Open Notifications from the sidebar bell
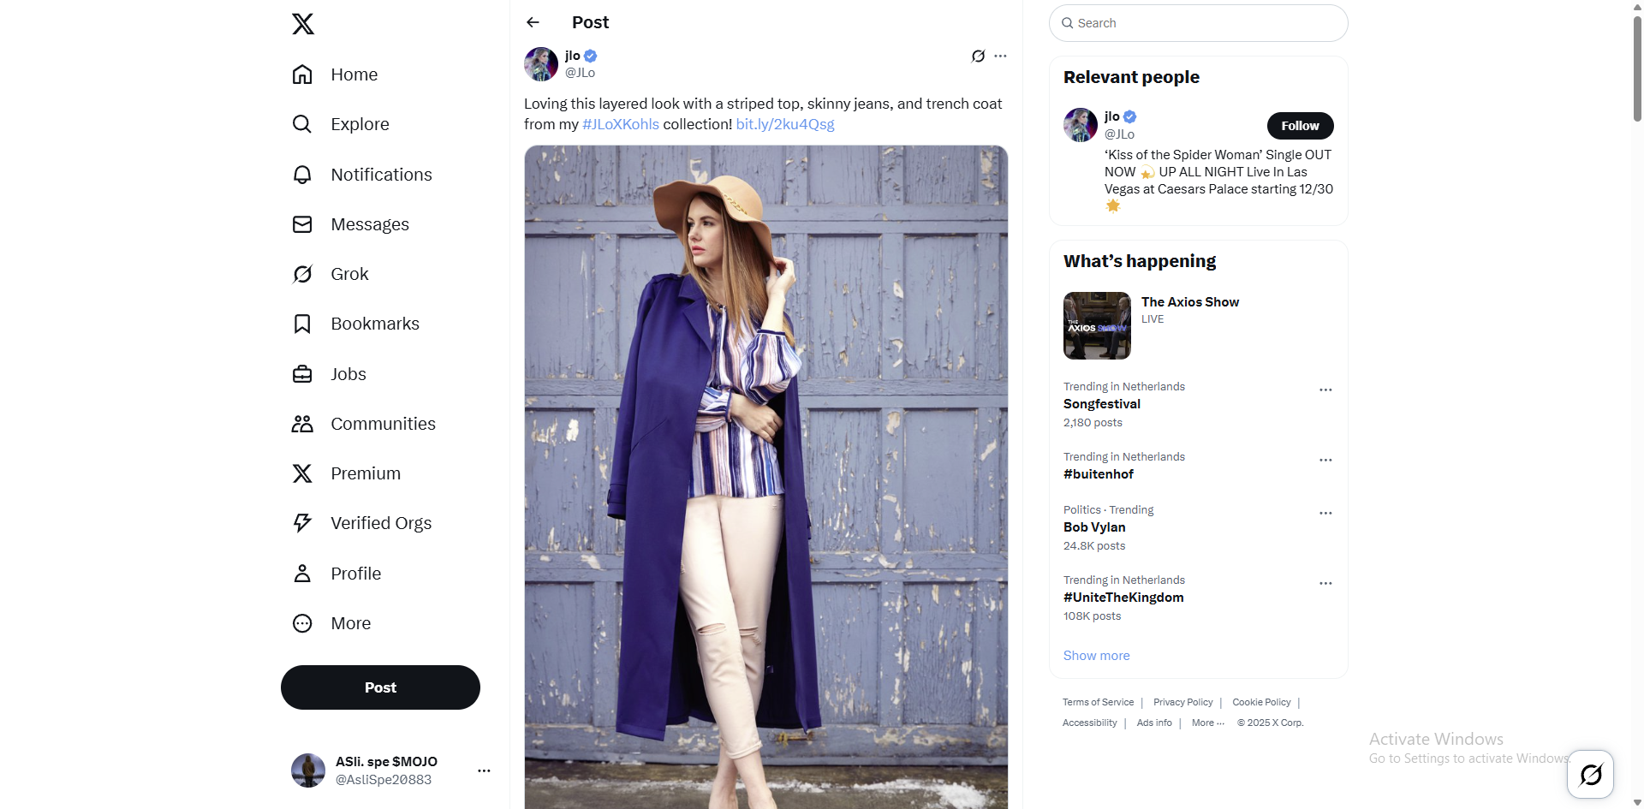 click(x=302, y=175)
